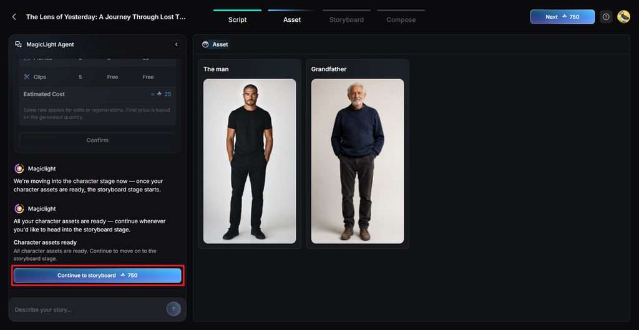
Task: Go back using the top-left arrow
Action: 14,17
